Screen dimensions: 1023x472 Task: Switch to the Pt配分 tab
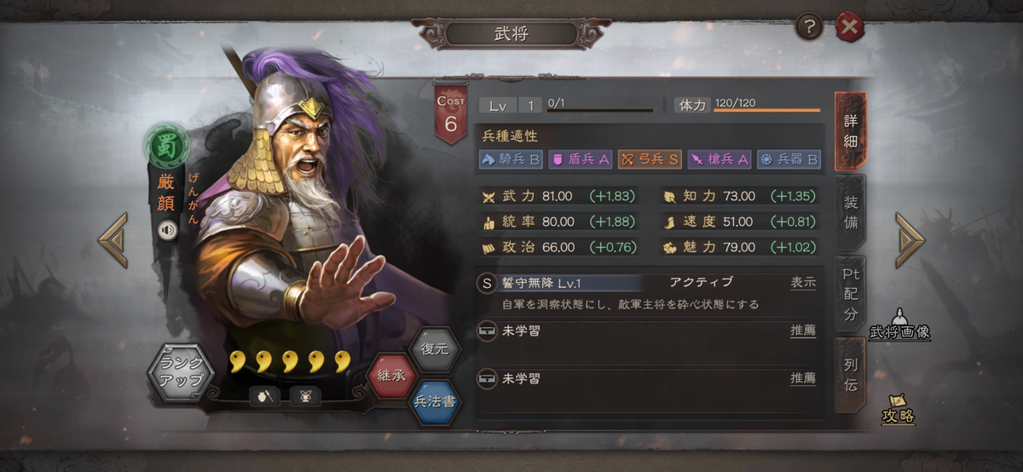click(850, 294)
